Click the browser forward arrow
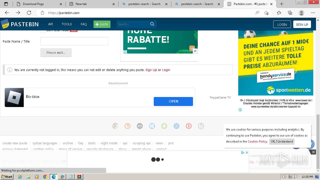This screenshot has width=320, height=180. click(x=18, y=13)
